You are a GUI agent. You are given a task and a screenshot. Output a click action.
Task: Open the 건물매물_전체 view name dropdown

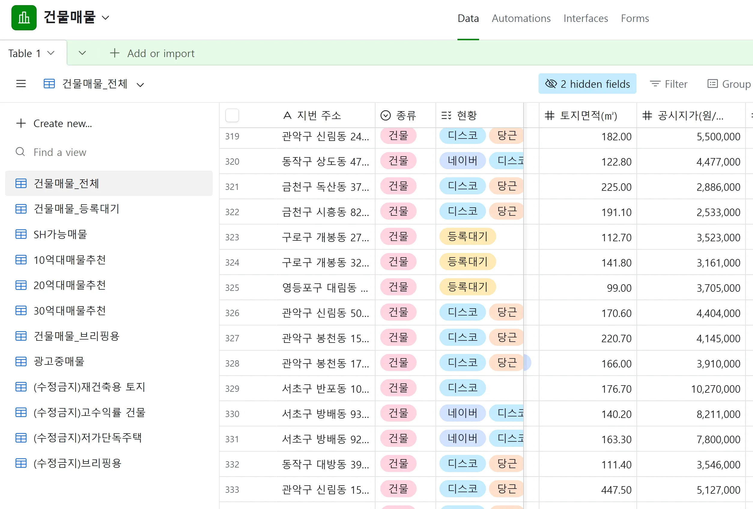point(140,85)
